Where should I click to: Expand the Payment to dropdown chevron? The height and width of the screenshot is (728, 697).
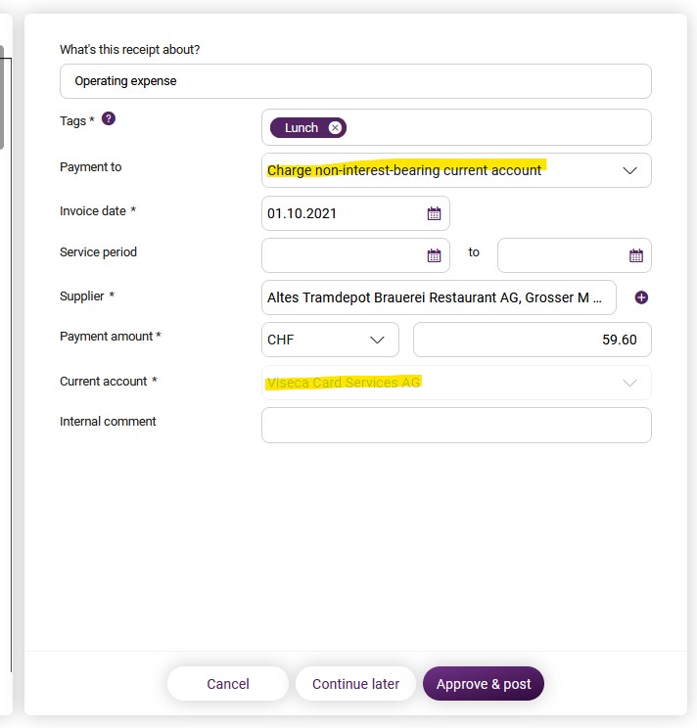(x=629, y=170)
